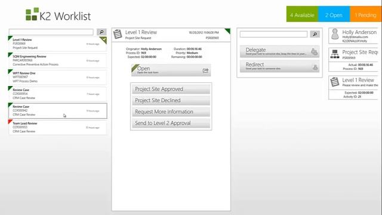This screenshot has height=215, width=382.
Task: Click the Project Site Req card title
Action: (360, 52)
